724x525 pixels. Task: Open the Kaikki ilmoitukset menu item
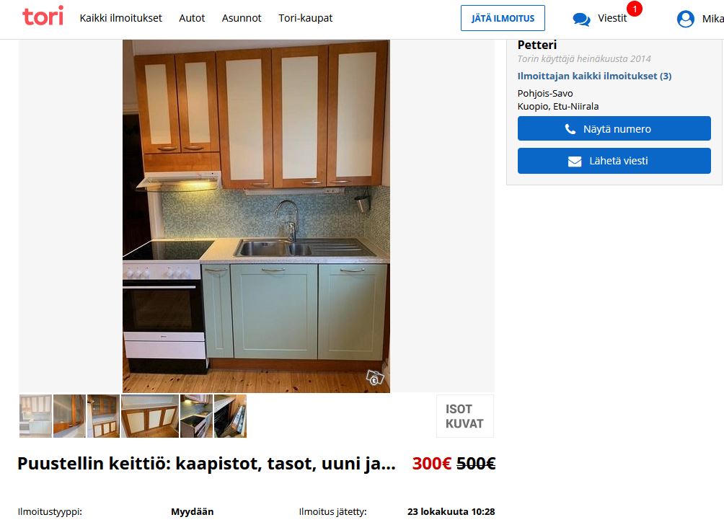point(121,18)
